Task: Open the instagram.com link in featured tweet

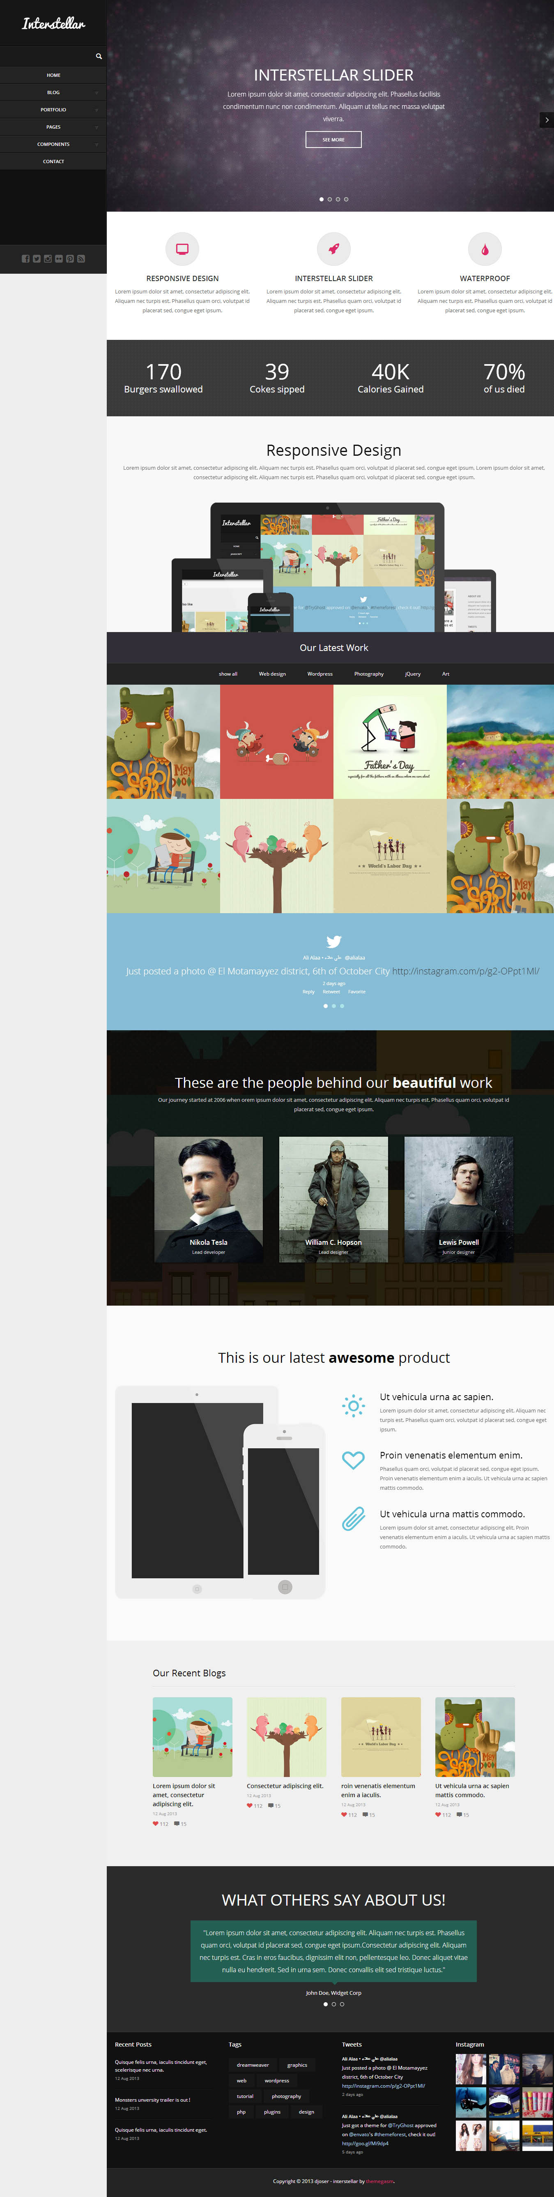Action: [466, 972]
